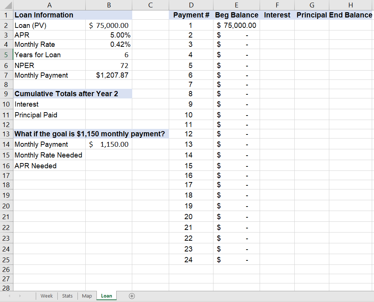This screenshot has width=374, height=302.
Task: Click the Loan (PV) amount of $75,000.00
Action: coord(109,25)
